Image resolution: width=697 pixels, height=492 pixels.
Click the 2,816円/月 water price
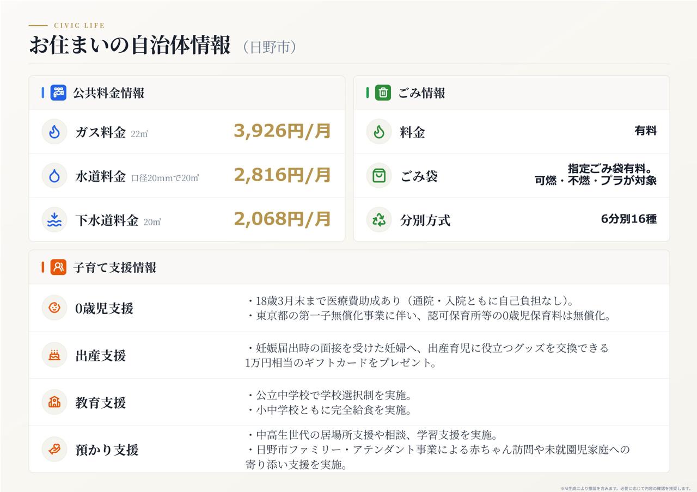pyautogui.click(x=283, y=175)
